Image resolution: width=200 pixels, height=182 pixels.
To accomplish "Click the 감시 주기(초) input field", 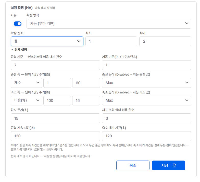I will [x=55, y=118].
